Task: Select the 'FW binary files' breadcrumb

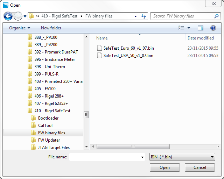Action: 99,16
